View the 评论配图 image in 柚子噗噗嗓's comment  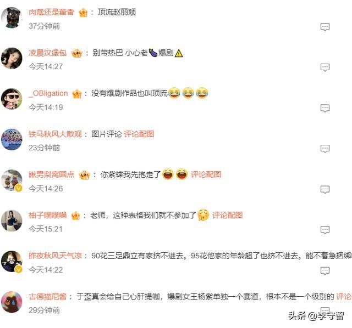227,215
